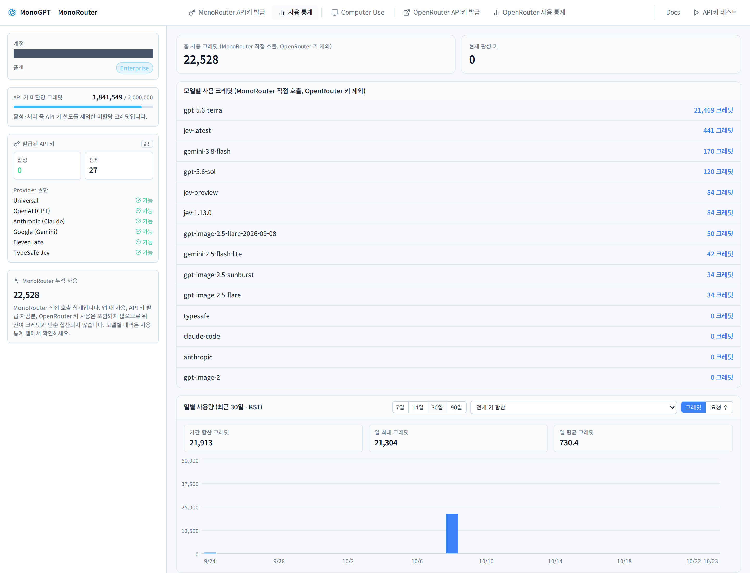Click the check icon on ElevenLabs row

[138, 242]
